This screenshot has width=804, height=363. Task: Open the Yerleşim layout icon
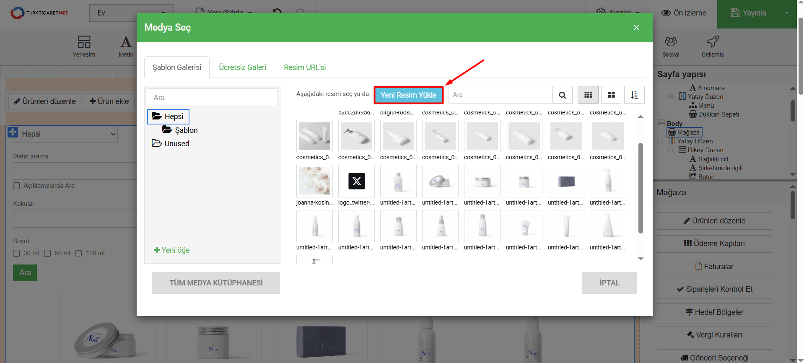pos(84,42)
